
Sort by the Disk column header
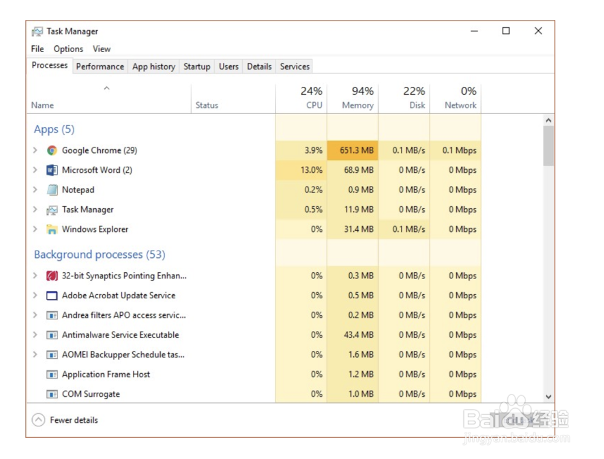[404, 98]
